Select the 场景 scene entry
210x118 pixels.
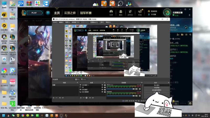coord(65,85)
